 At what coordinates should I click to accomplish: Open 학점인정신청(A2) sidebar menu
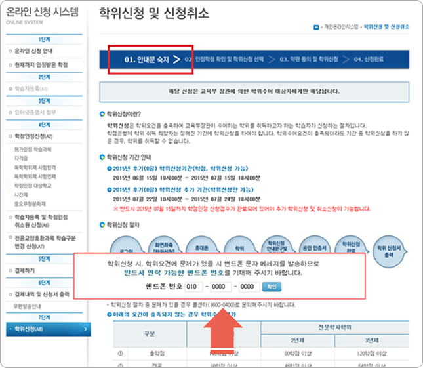(33, 136)
